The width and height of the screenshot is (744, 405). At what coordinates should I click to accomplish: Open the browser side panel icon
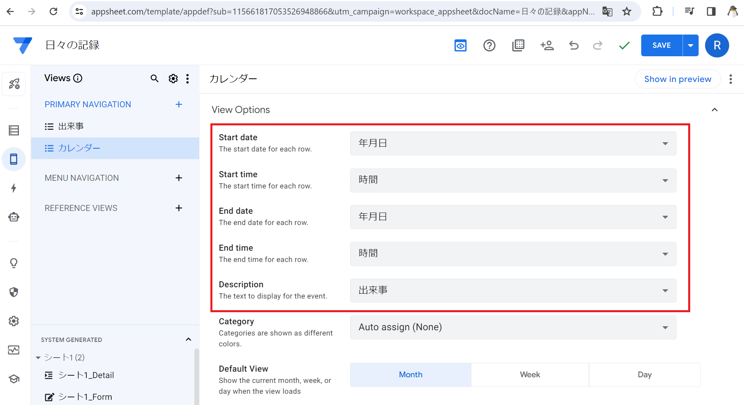tap(711, 11)
